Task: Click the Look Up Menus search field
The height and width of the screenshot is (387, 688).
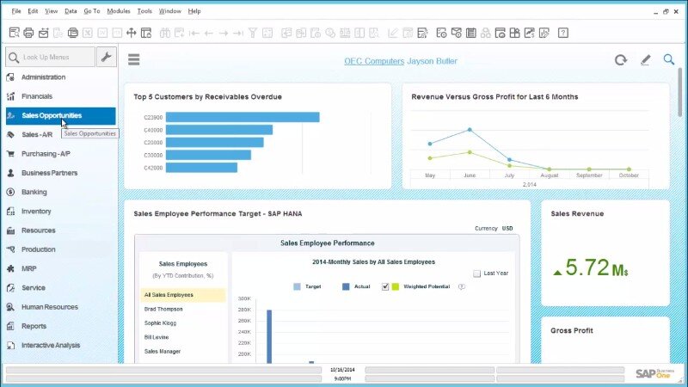Action: [49, 58]
